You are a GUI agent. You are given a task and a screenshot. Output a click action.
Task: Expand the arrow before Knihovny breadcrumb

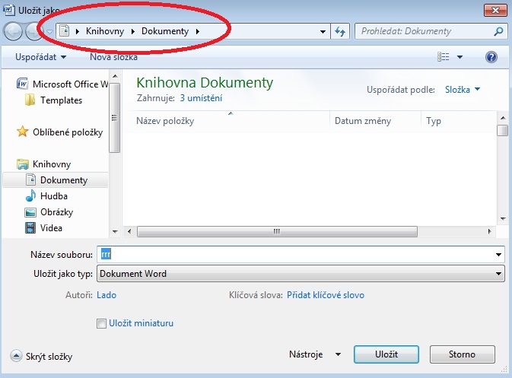(78, 31)
